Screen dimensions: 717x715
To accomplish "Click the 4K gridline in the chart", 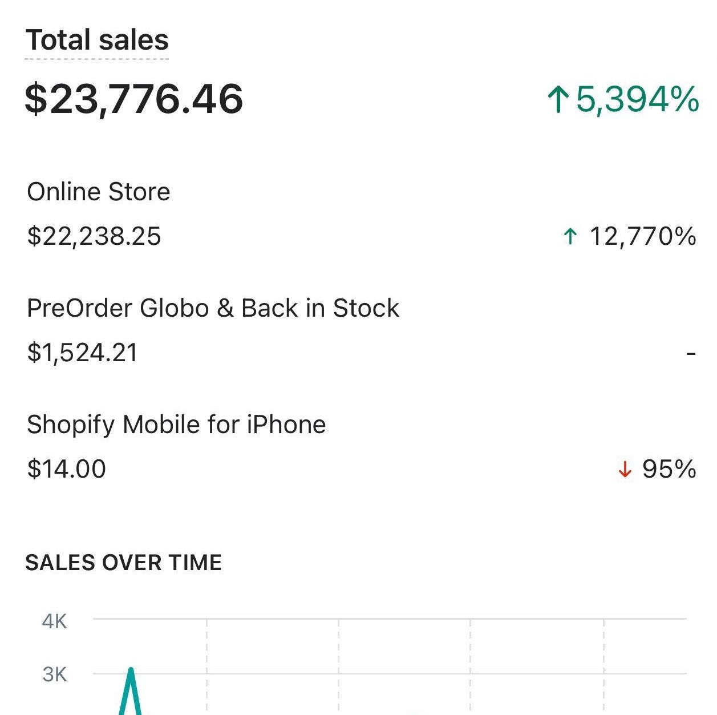I will [x=399, y=619].
